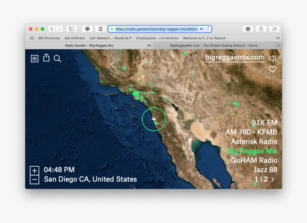Screen dimensions: 307x223
Task: Go to previous page of station list
Action: [250, 179]
